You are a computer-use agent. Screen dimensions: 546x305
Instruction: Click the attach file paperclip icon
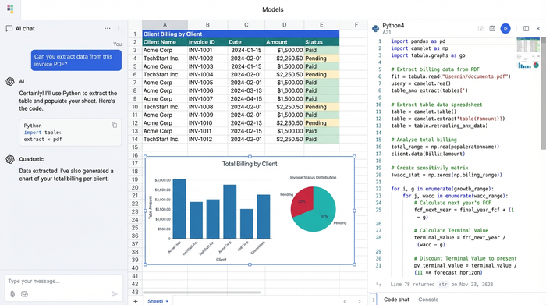pos(12,294)
